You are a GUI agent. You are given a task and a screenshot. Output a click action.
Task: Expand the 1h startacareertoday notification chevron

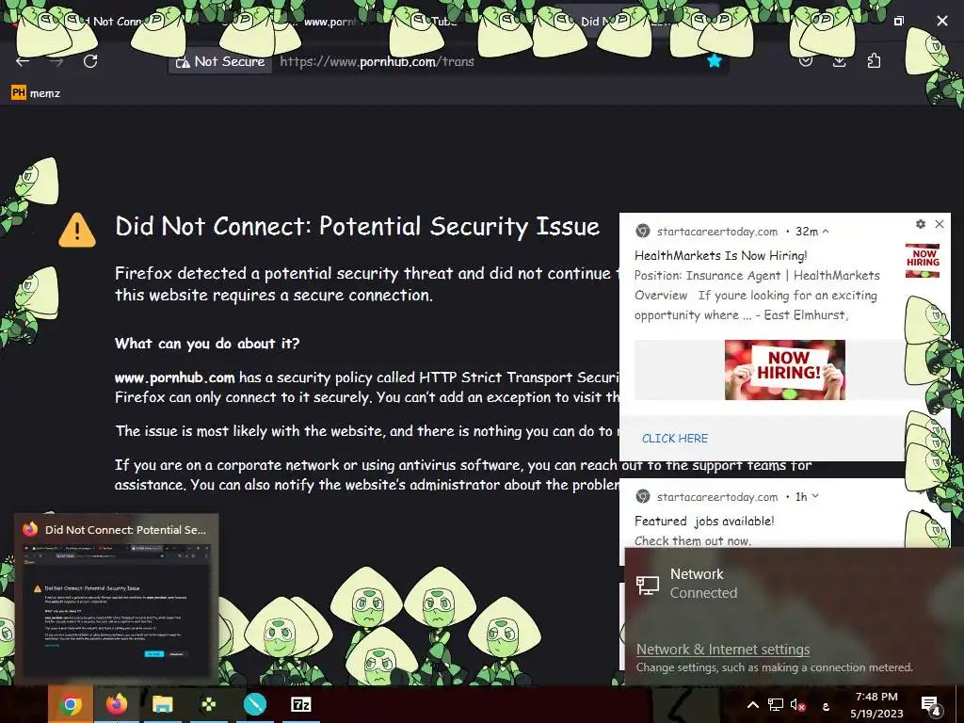(815, 496)
